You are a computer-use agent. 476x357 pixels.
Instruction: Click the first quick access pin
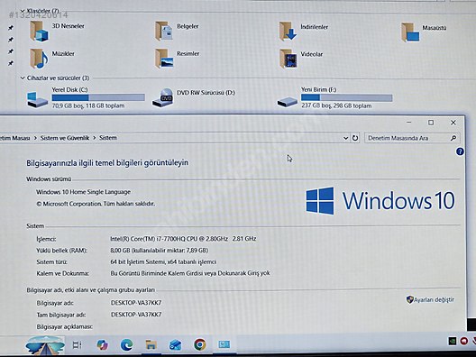click(11, 28)
